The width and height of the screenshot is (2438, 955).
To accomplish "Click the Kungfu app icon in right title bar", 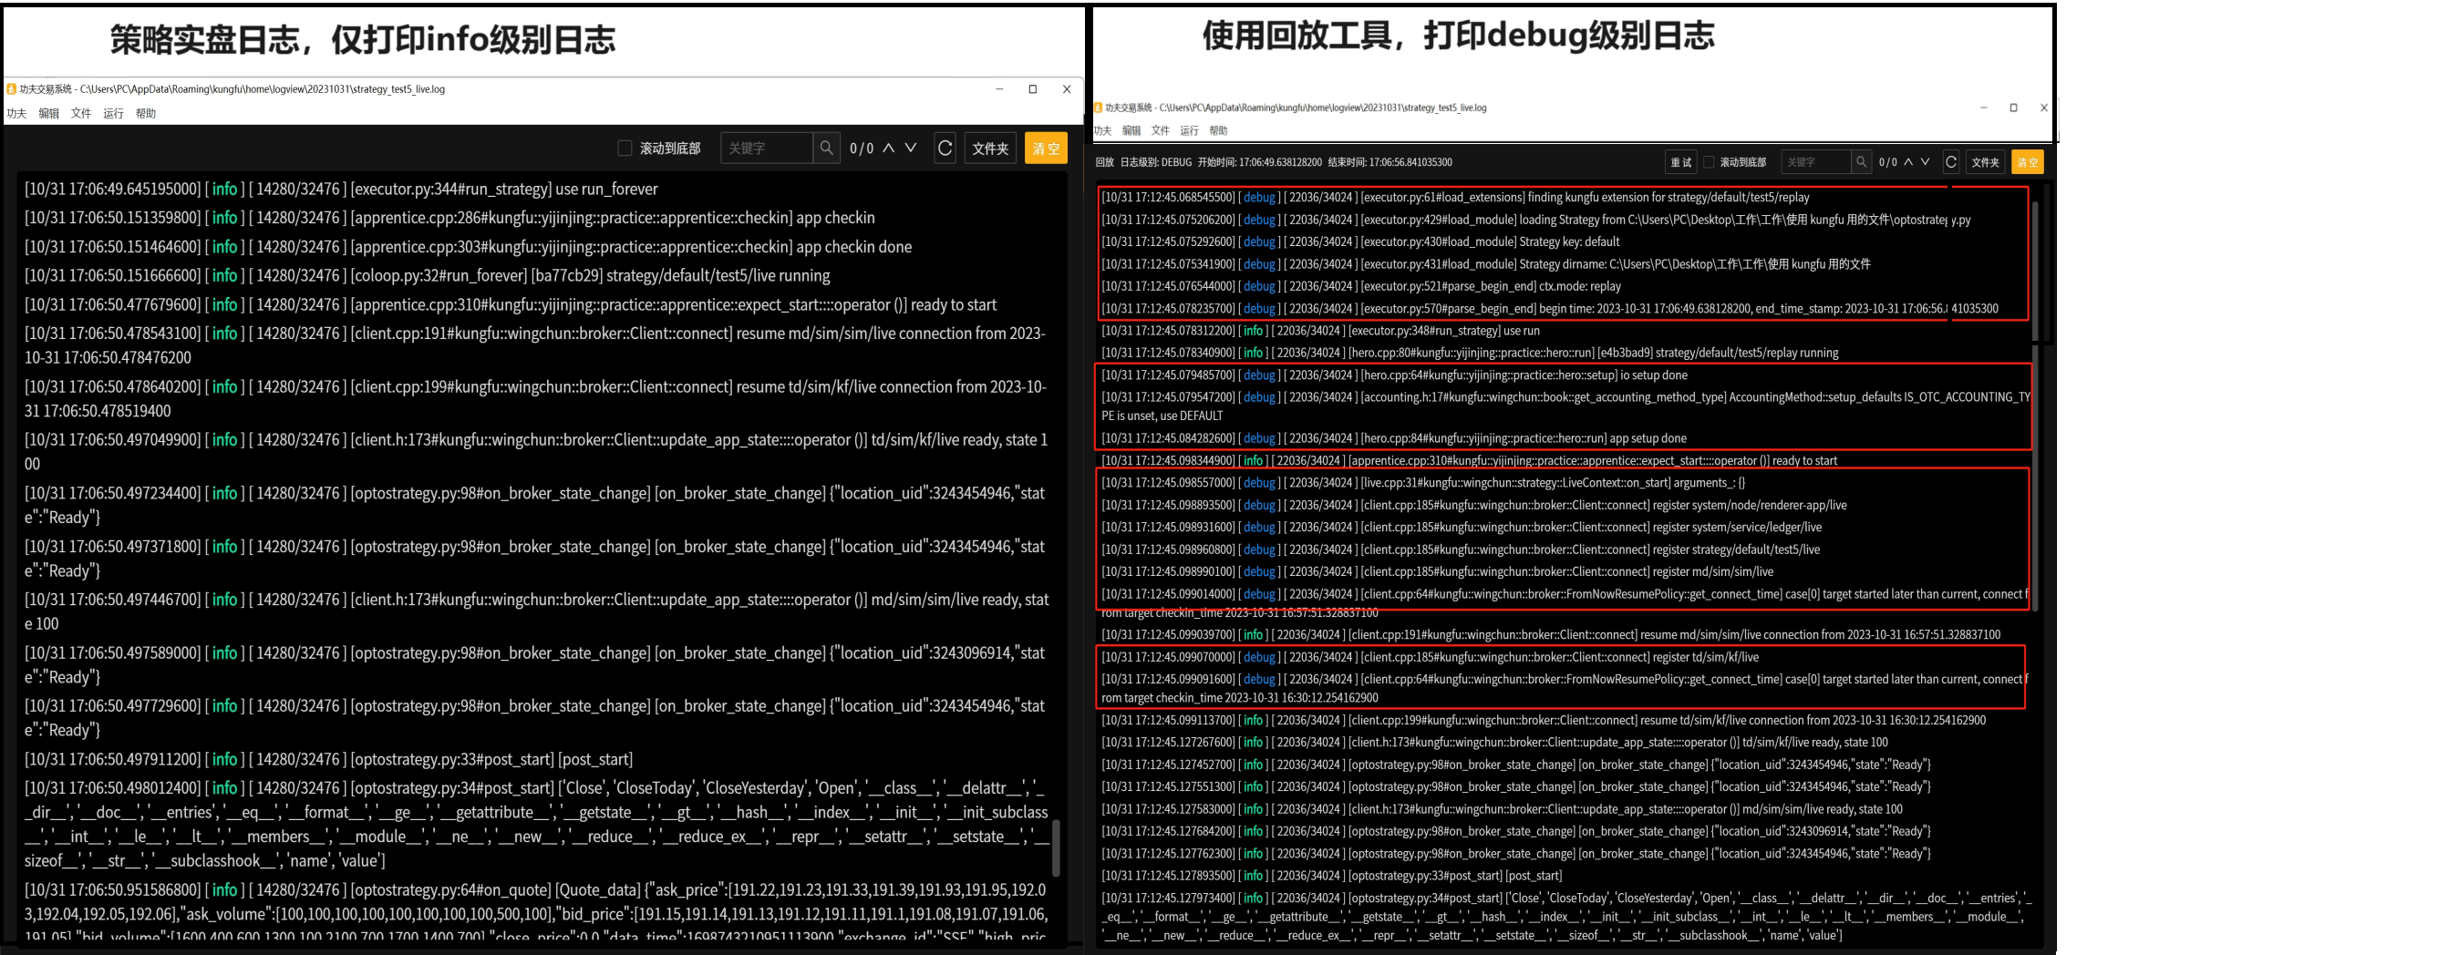I will pos(1099,108).
